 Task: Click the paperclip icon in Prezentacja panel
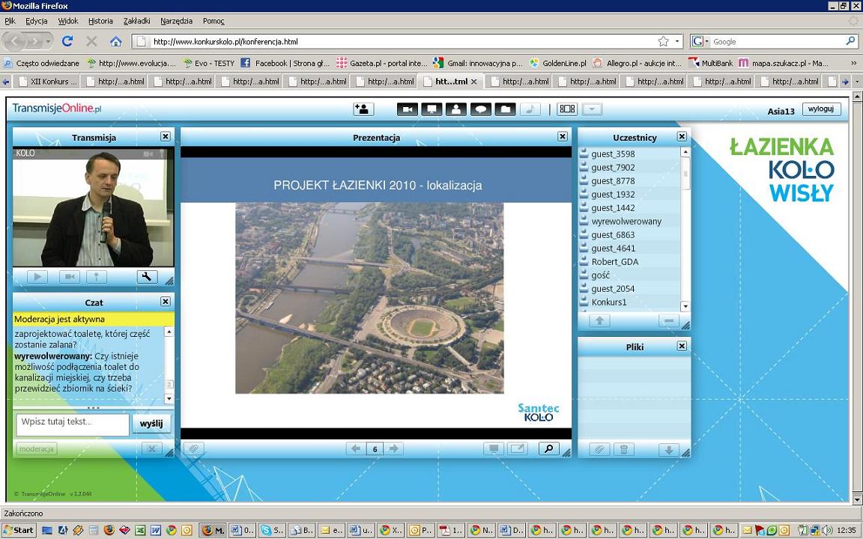coord(193,449)
